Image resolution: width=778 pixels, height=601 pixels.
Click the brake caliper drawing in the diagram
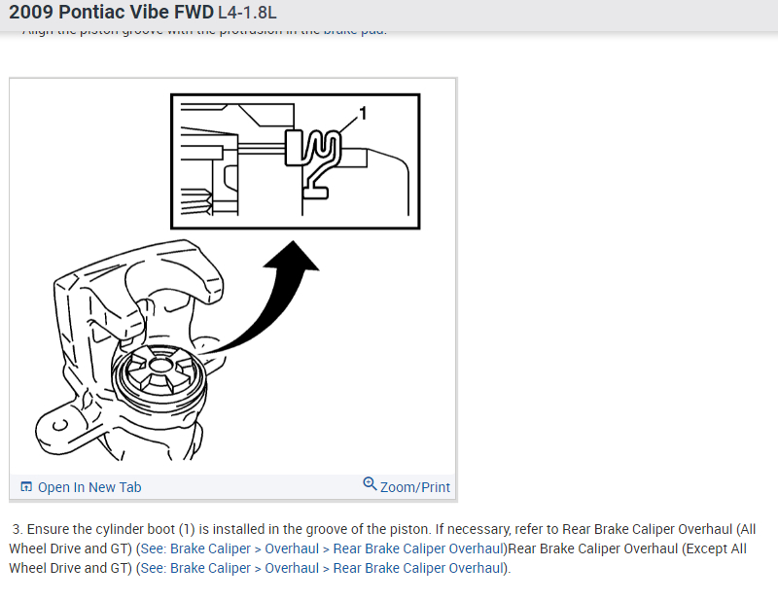[131, 350]
